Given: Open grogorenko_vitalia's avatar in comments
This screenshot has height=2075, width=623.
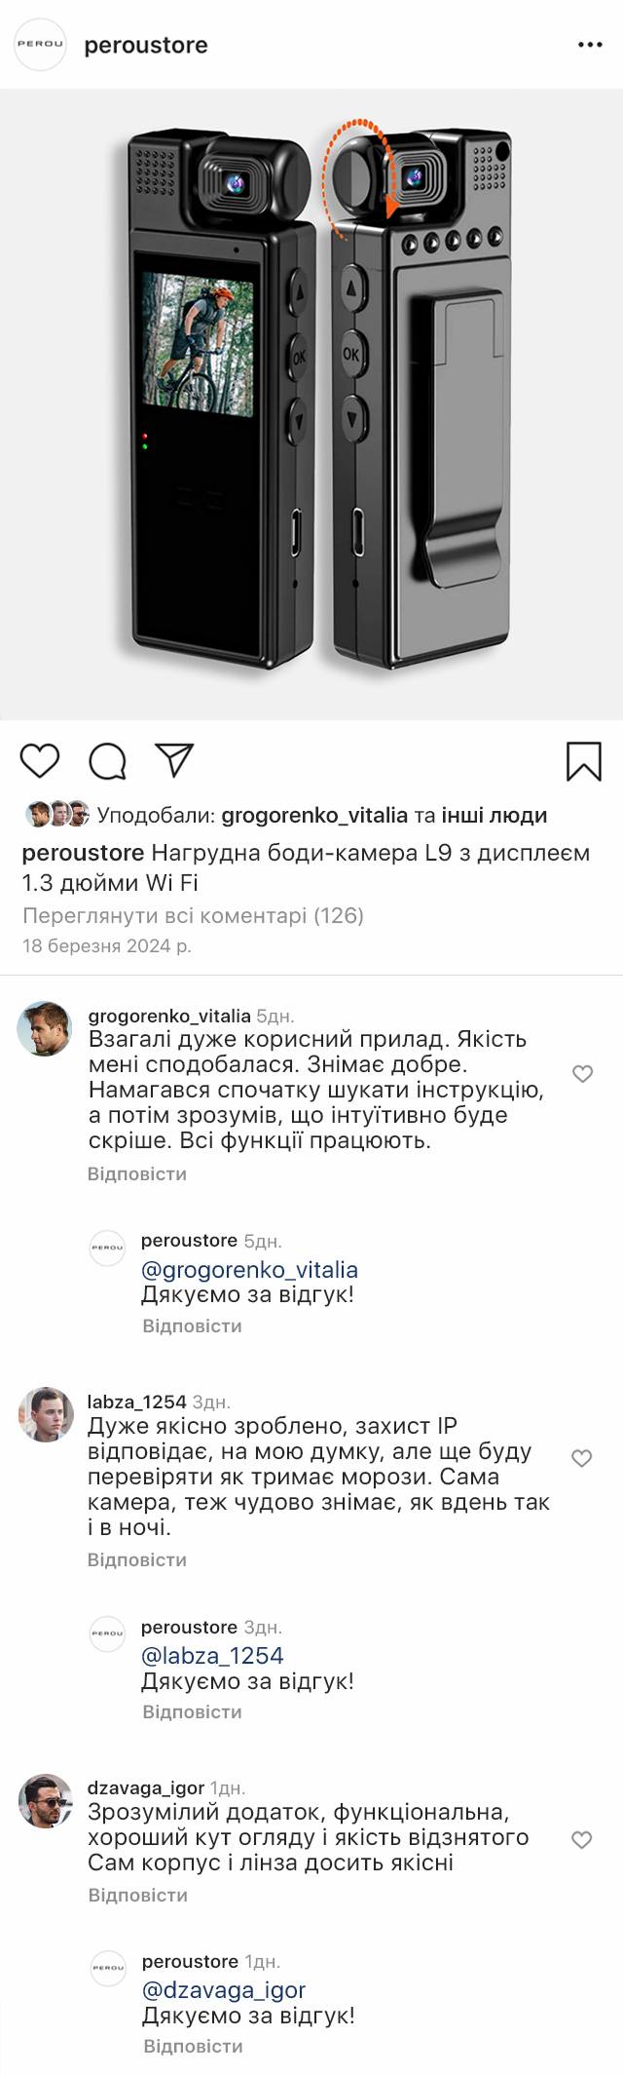Looking at the screenshot, I should tap(45, 1028).
